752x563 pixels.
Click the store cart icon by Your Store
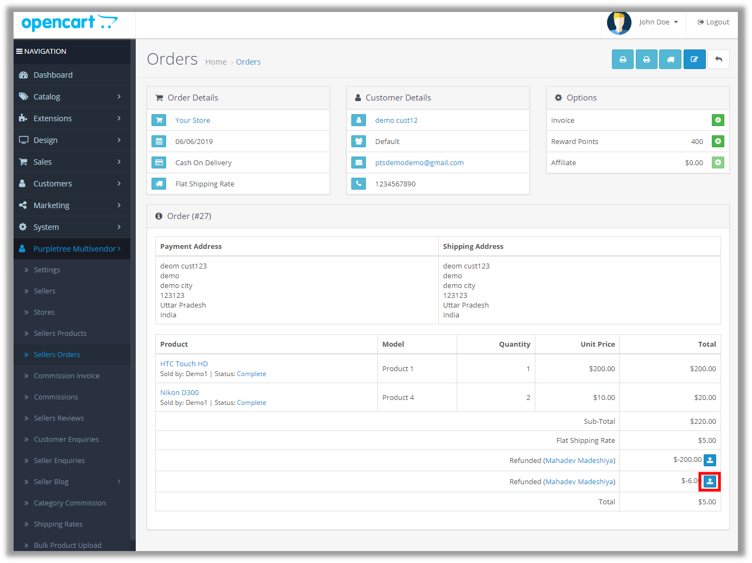pos(159,120)
